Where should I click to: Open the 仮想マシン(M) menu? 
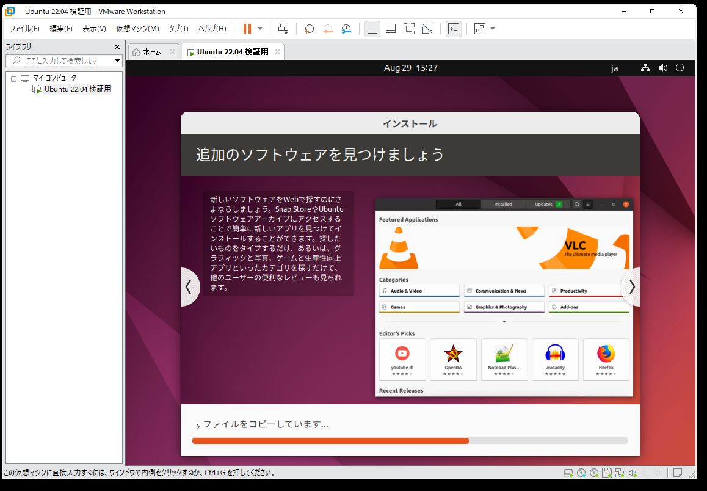click(137, 29)
